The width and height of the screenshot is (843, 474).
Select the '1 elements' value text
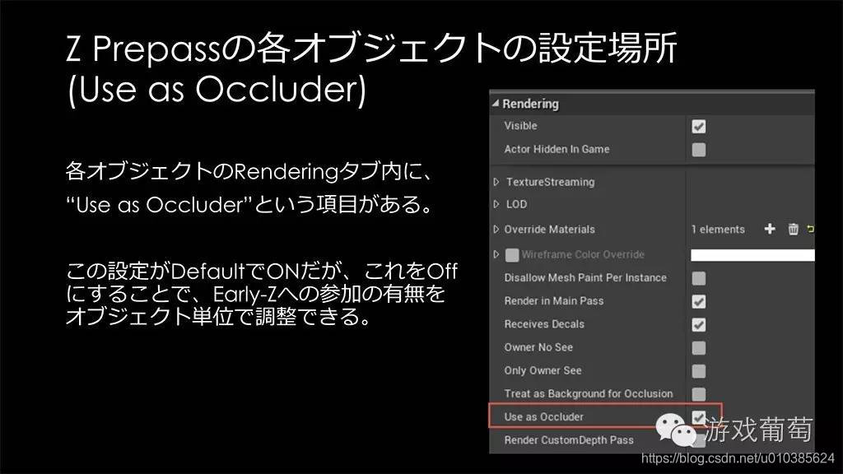tap(718, 230)
